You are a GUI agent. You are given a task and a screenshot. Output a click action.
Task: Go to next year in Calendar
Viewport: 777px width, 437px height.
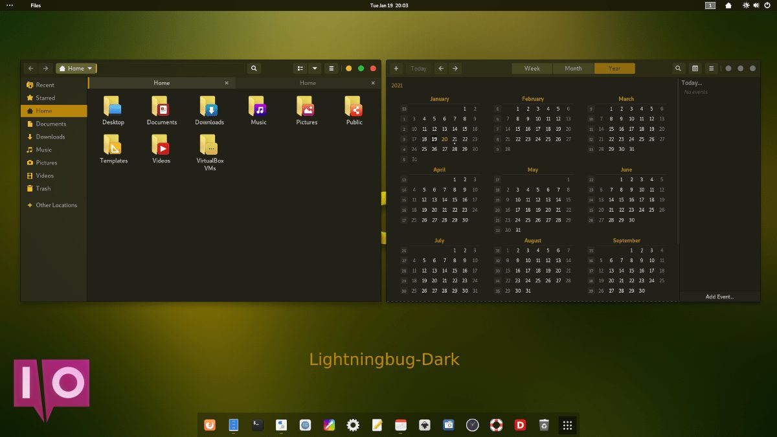point(455,68)
